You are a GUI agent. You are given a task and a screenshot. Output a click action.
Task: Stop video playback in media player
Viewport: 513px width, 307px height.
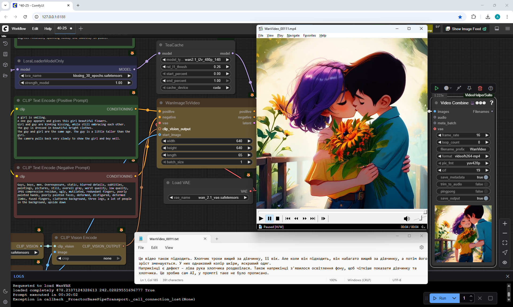(x=278, y=218)
